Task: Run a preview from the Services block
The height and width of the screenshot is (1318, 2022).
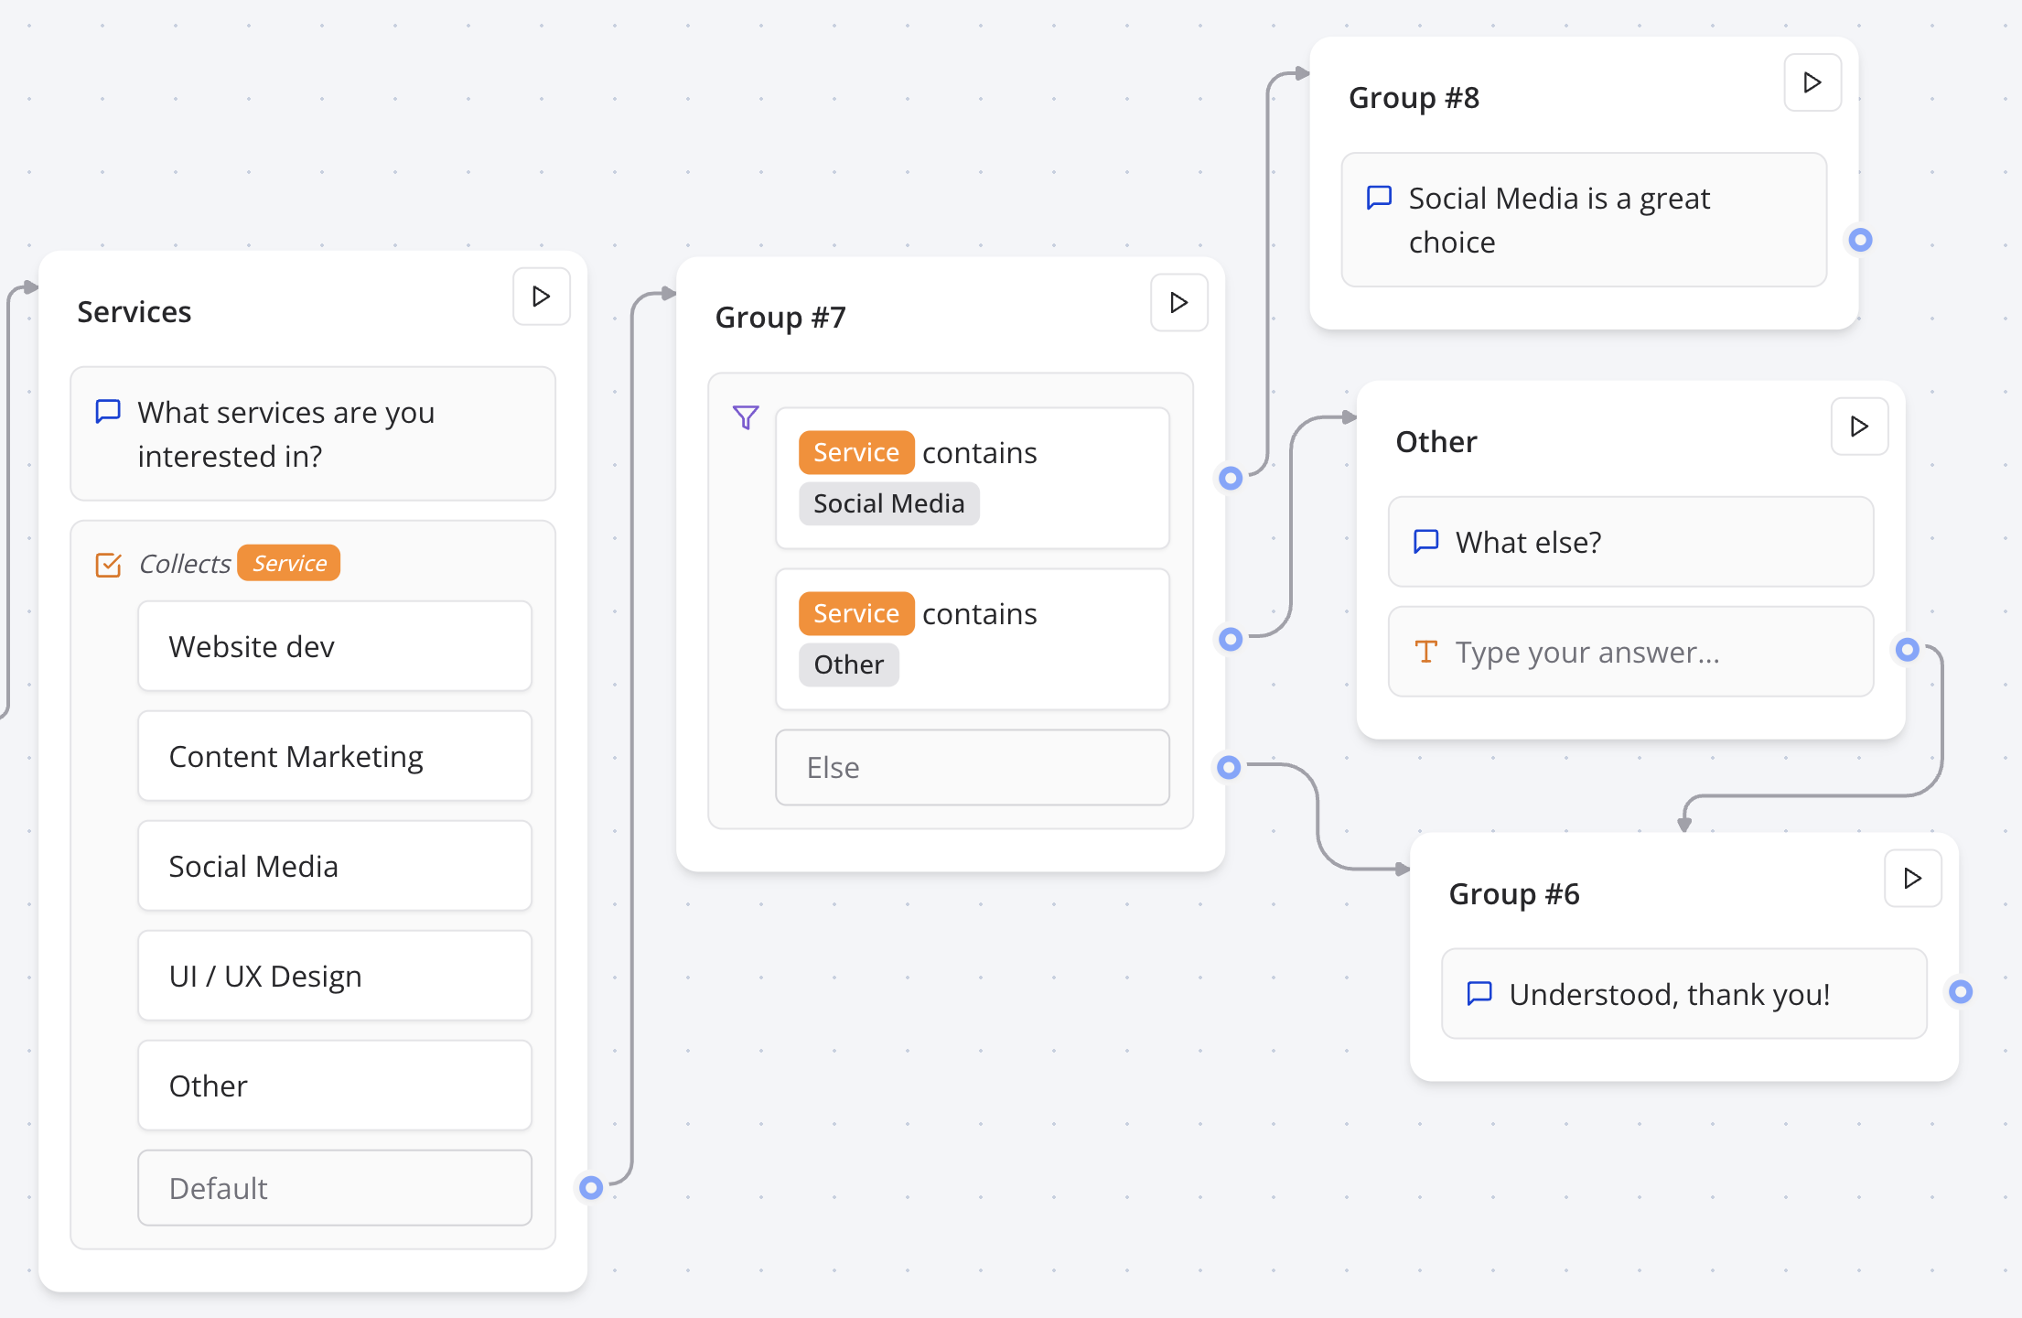Action: pyautogui.click(x=540, y=297)
